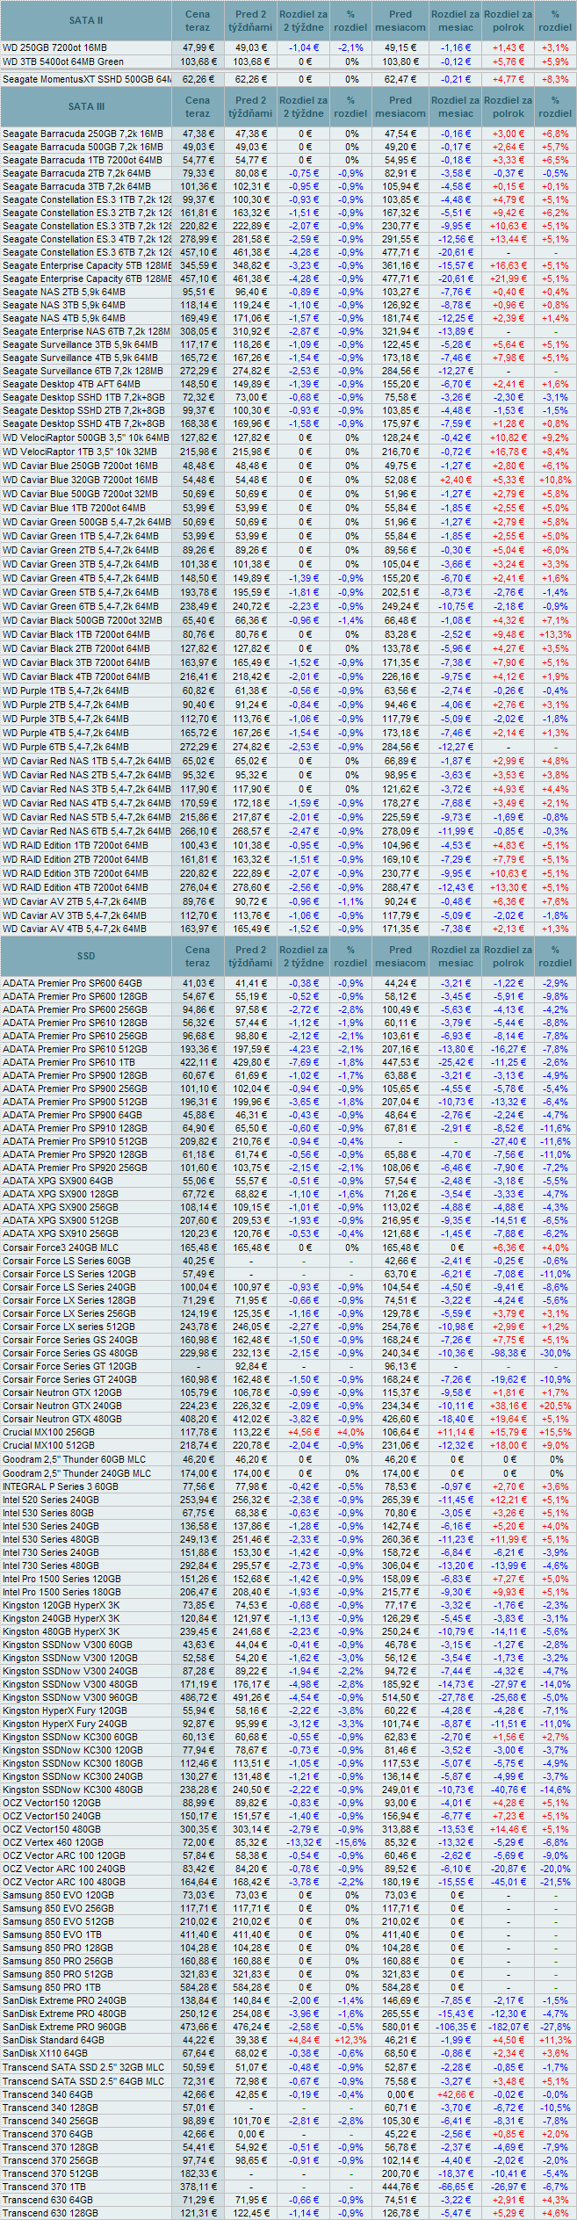Click 'OCZ Vector ARC 100 240GB'
This screenshot has height=2220, width=577.
point(64,1869)
